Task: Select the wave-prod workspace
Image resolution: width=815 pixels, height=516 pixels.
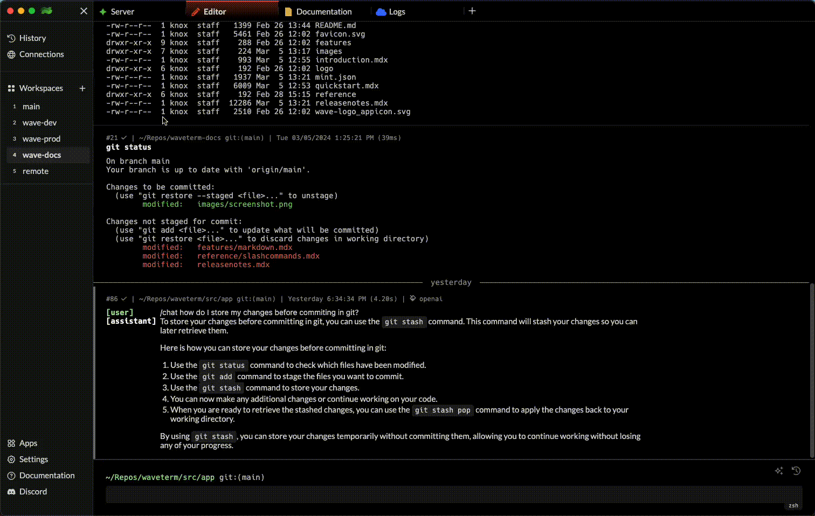Action: pyautogui.click(x=47, y=139)
